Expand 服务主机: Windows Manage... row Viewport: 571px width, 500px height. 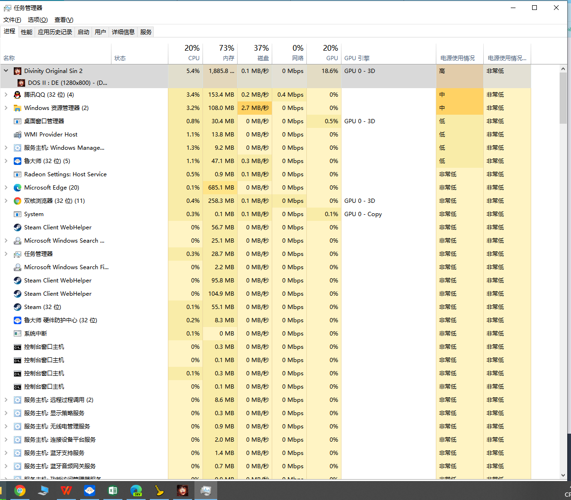pyautogui.click(x=6, y=148)
